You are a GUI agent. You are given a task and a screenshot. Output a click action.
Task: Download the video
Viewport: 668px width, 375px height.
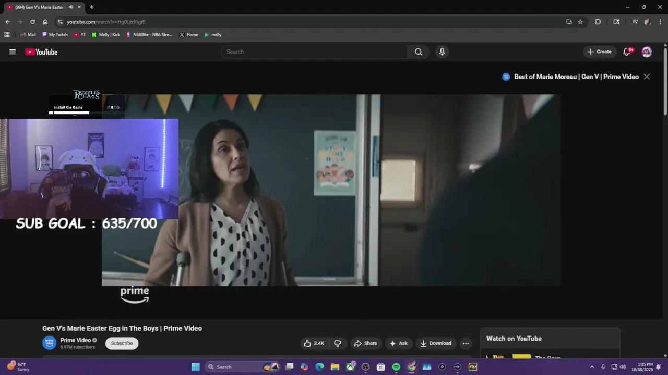coord(436,343)
